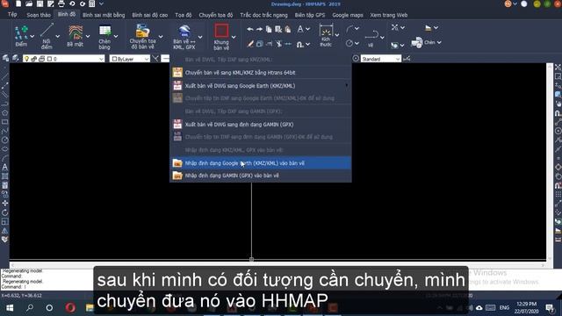The height and width of the screenshot is (316, 562).
Task: Expand Chèn bảng dropdown arrow
Action: tap(116, 37)
